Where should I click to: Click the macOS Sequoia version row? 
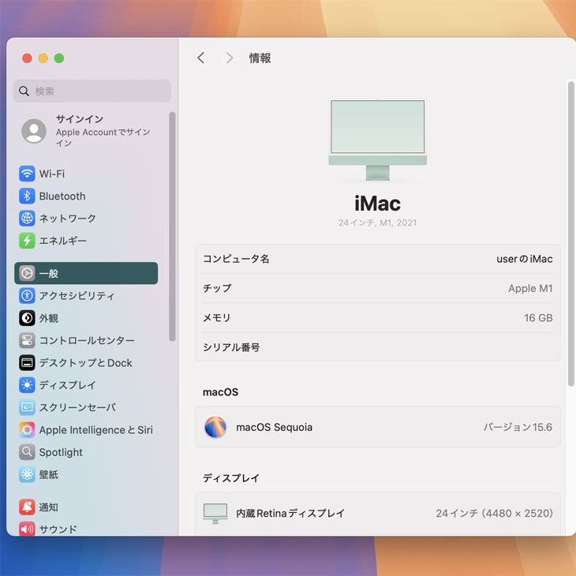pyautogui.click(x=377, y=427)
